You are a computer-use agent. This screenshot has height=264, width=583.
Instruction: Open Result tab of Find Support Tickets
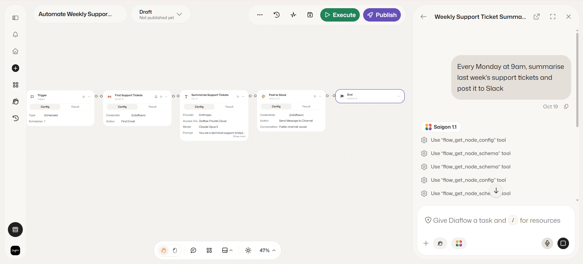152,107
